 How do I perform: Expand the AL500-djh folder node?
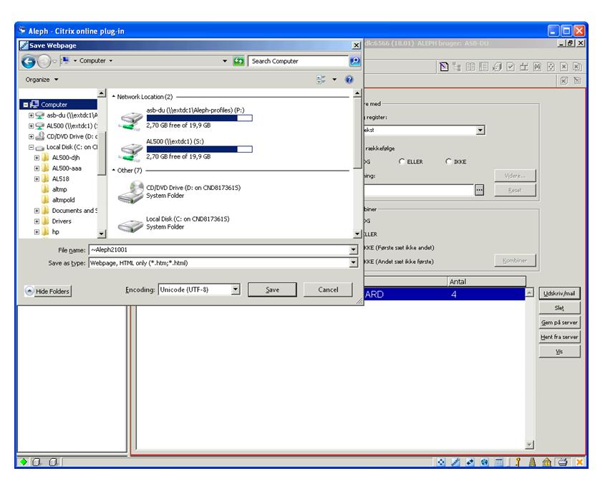[37, 158]
